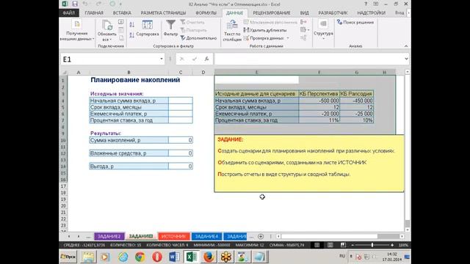The width and height of the screenshot is (470, 264).
Task: Click Повторить filter button
Action: (x=194, y=30)
